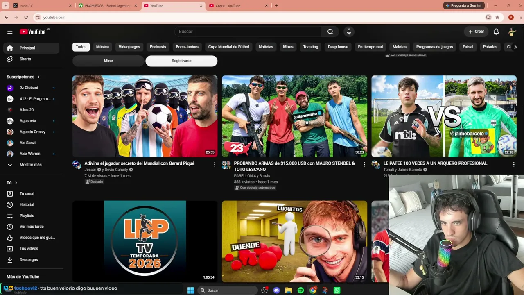Open YouTube notifications bell
This screenshot has width=524, height=295.
point(496,32)
